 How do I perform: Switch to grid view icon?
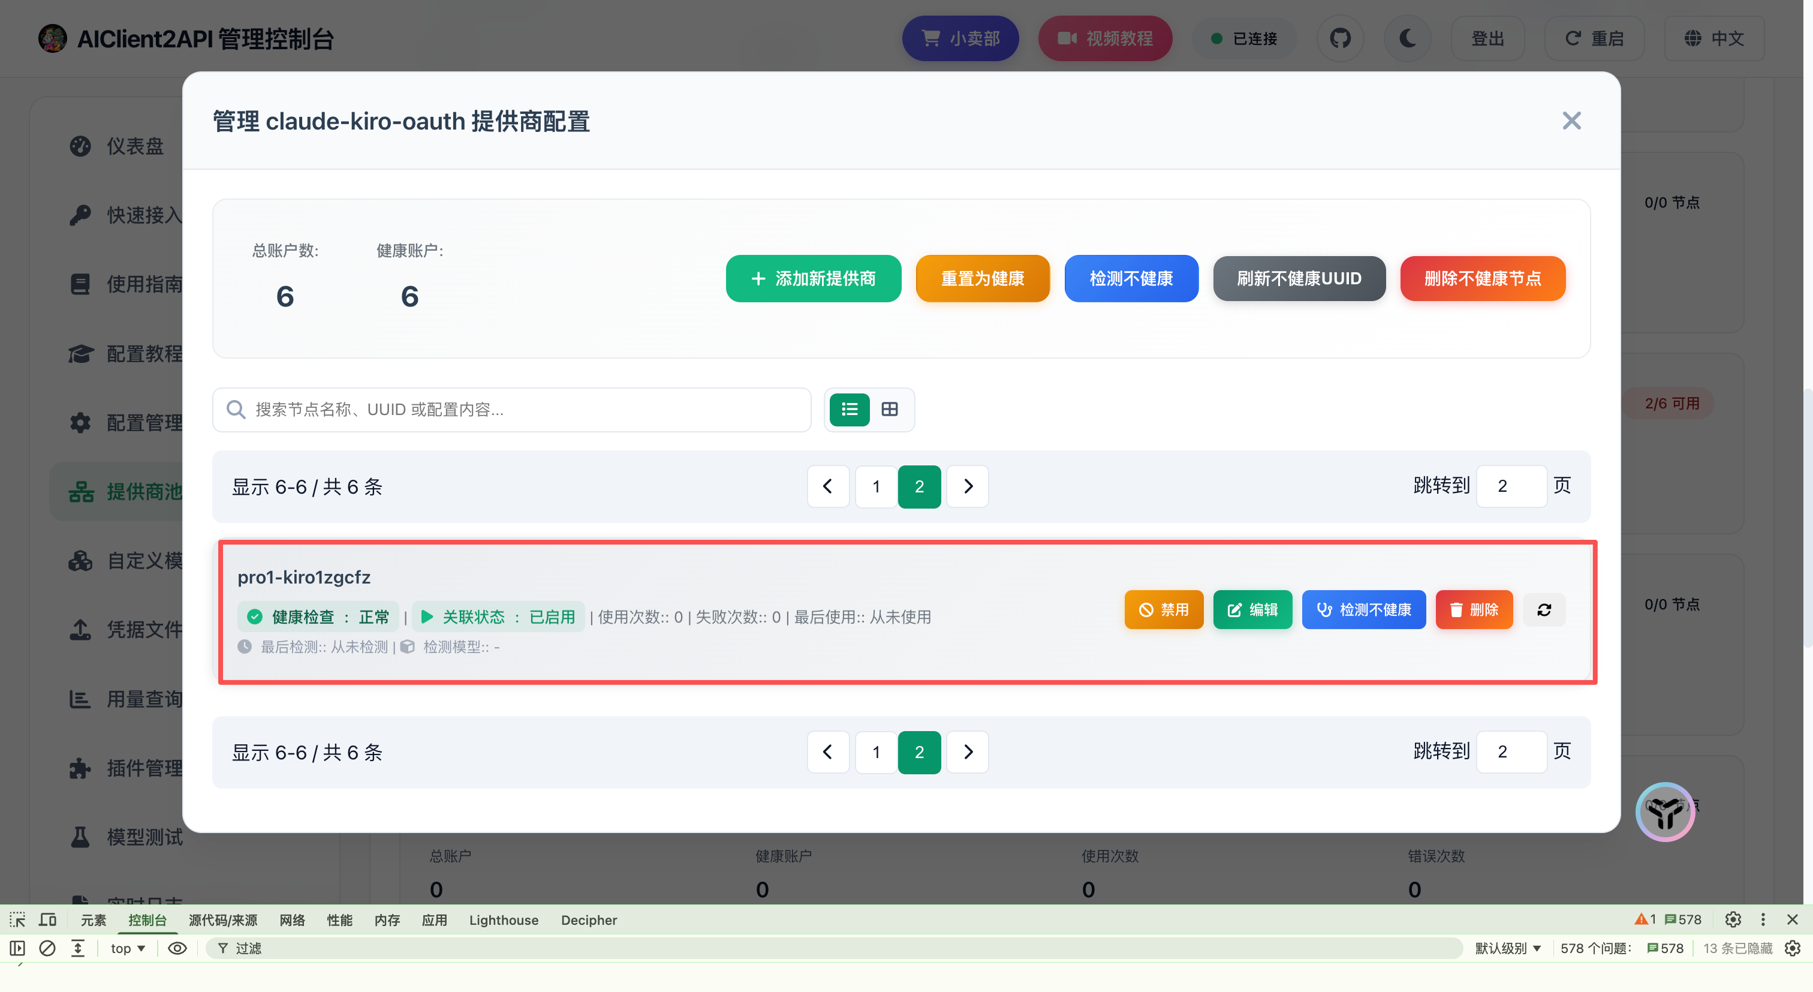(890, 409)
